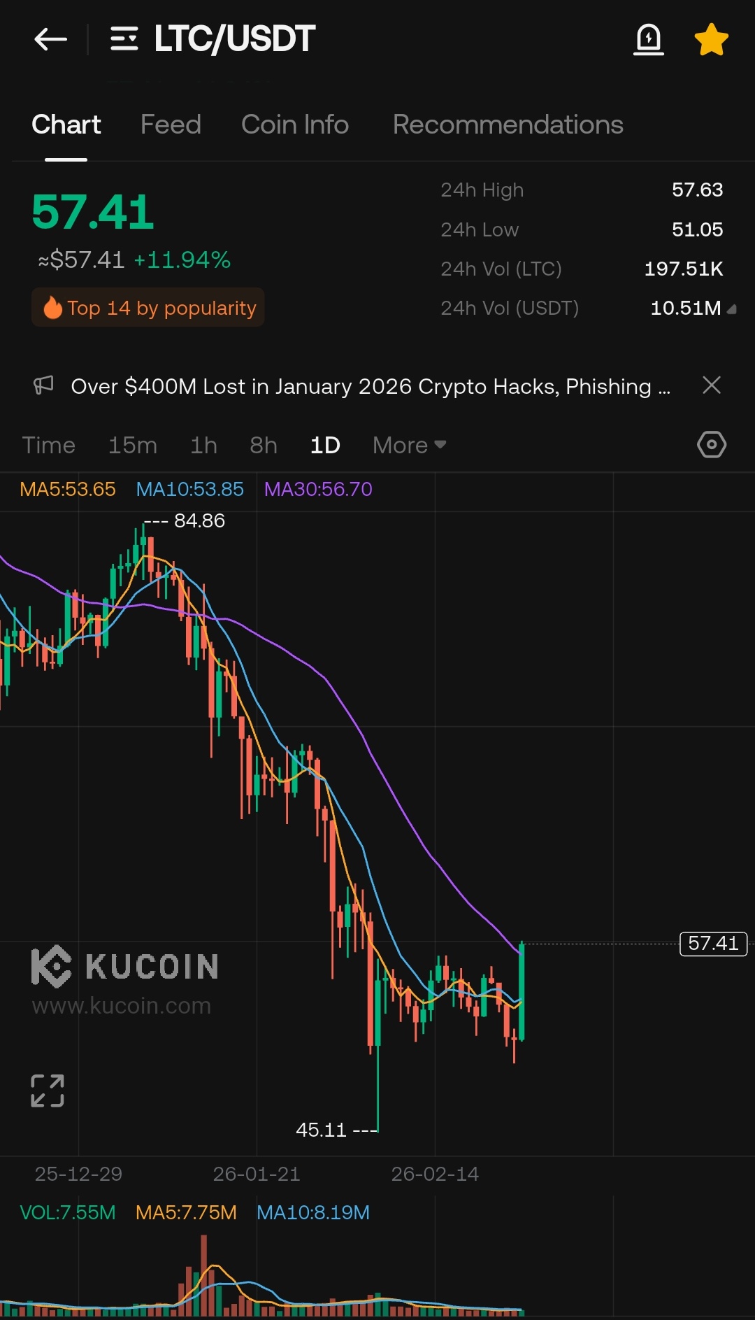
Task: Go to the Recommendations tab
Action: point(508,125)
